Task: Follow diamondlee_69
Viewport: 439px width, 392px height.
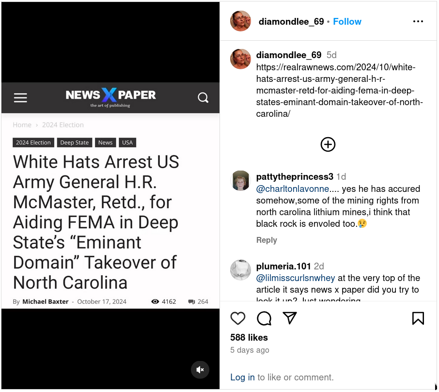Action: [x=347, y=21]
